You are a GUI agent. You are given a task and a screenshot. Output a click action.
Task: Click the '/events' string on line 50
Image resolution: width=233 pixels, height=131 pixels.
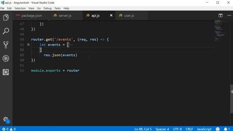[64, 40]
